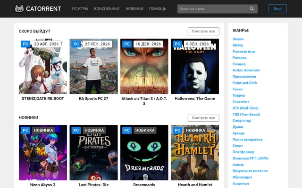Open the CATORRENT home title link

(43, 8)
